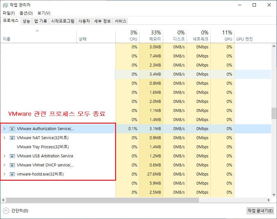The width and height of the screenshot is (277, 219).
Task: Switch to the 서비스 tab
Action: point(121,21)
